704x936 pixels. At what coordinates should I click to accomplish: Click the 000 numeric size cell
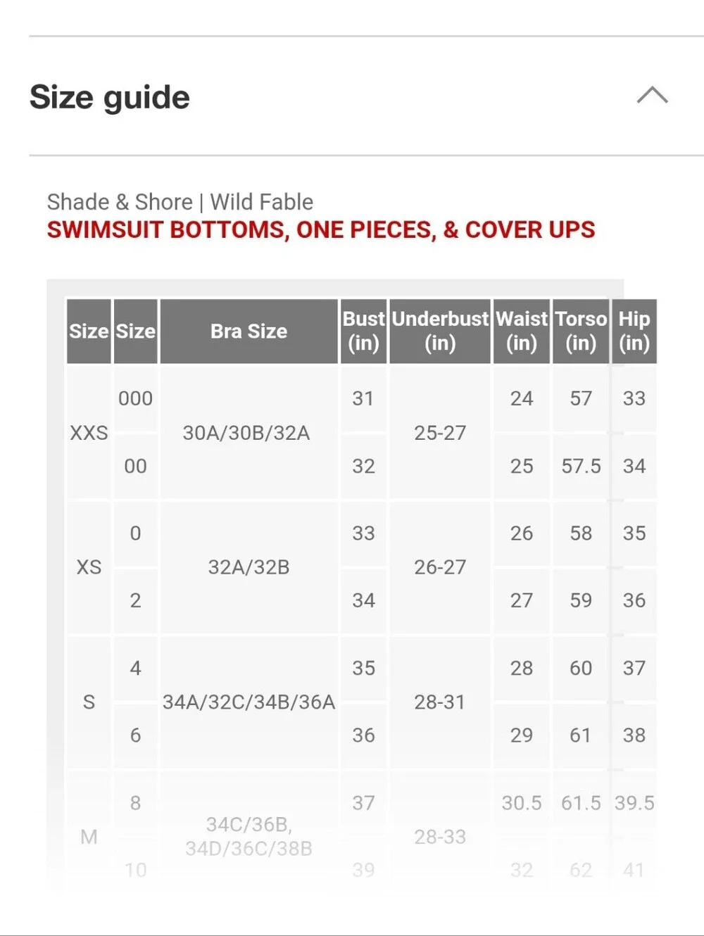point(135,398)
